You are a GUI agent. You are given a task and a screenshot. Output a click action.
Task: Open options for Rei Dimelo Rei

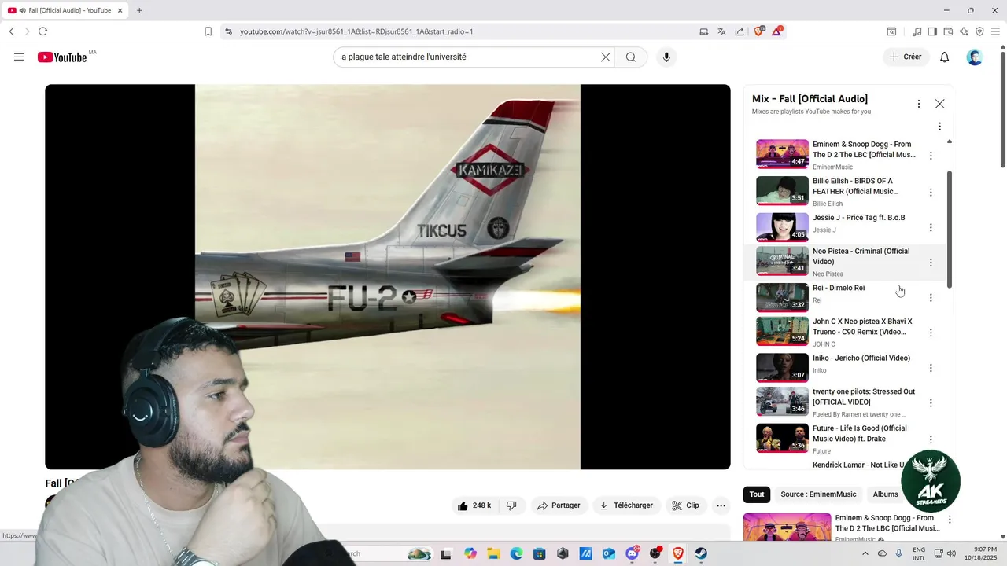[x=931, y=297]
